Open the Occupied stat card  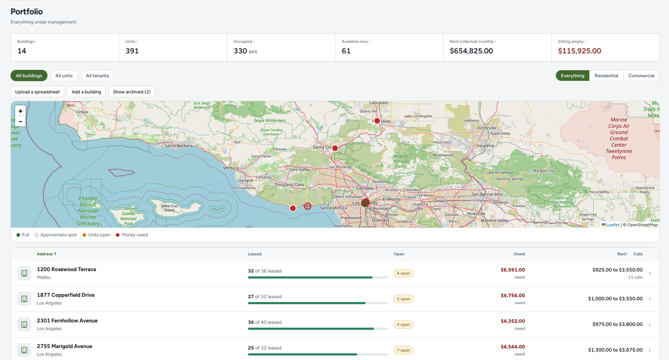pyautogui.click(x=281, y=47)
